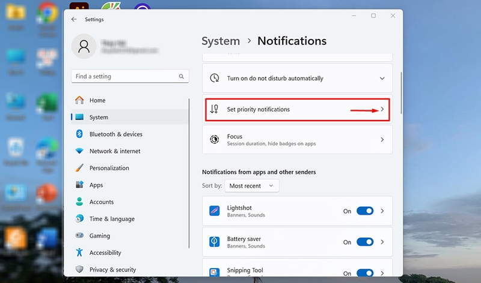Viewport: 481px width, 283px height.
Task: Toggle Snipping Tool notifications switch
Action: pos(365,273)
